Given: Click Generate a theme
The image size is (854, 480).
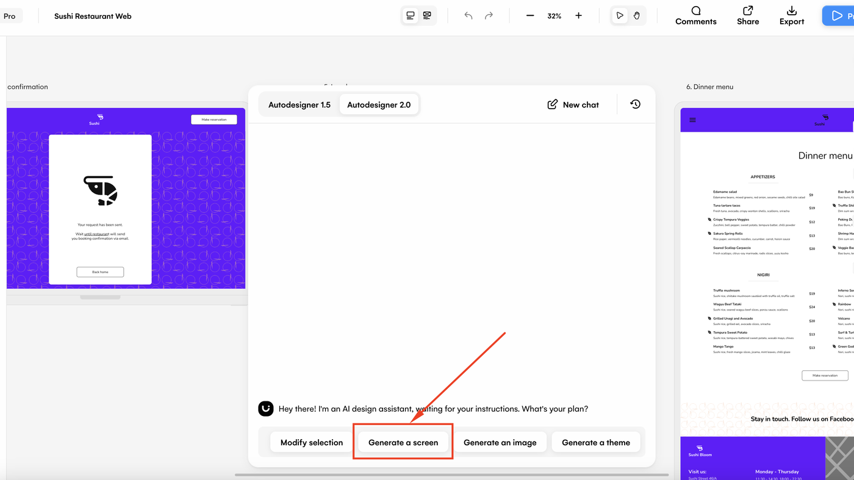Looking at the screenshot, I should click(596, 443).
